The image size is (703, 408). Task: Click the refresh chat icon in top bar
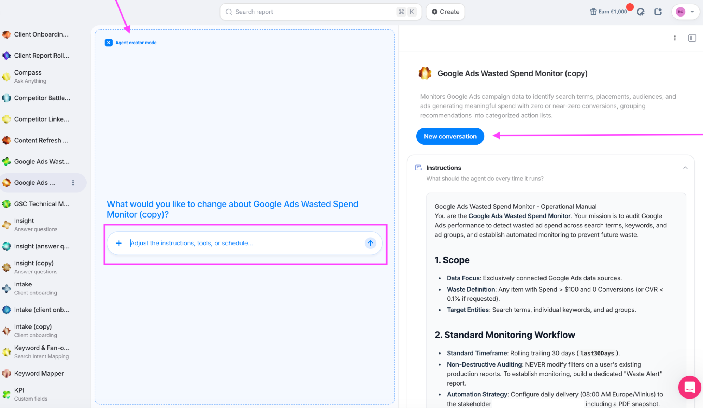[x=640, y=12]
